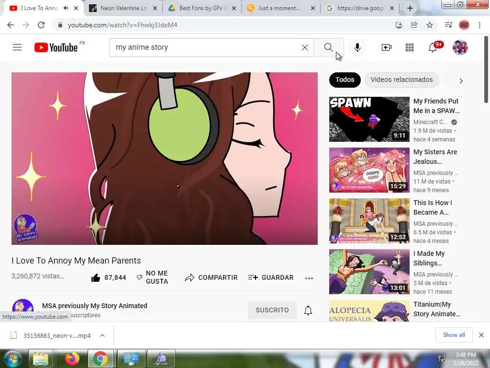This screenshot has height=368, width=490.
Task: Toggle SUSCRITO subscription button
Action: [x=272, y=310]
